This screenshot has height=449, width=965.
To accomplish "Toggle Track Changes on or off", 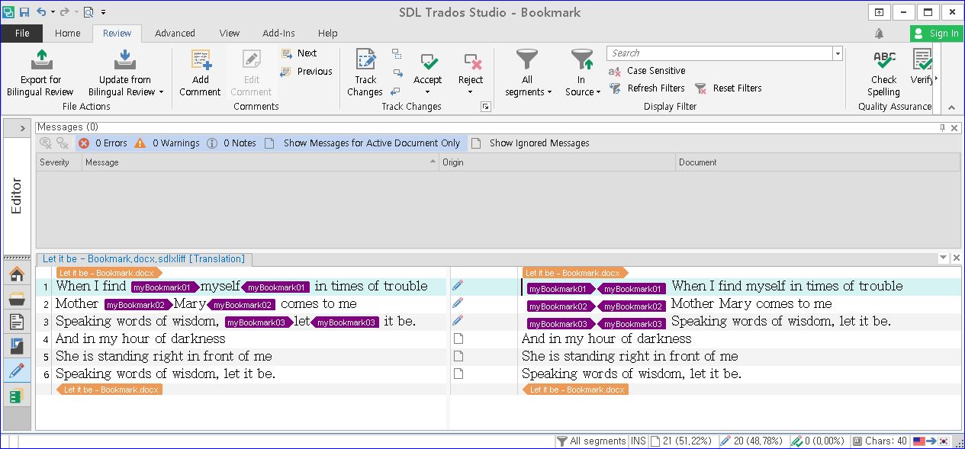I will [x=365, y=72].
